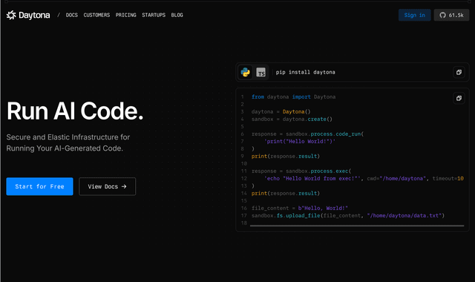Click the 'pip install daytona' text

[x=305, y=72]
